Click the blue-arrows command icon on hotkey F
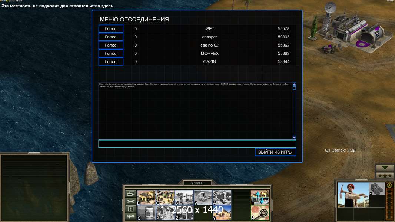This screenshot has height=222, width=395. tap(260, 198)
